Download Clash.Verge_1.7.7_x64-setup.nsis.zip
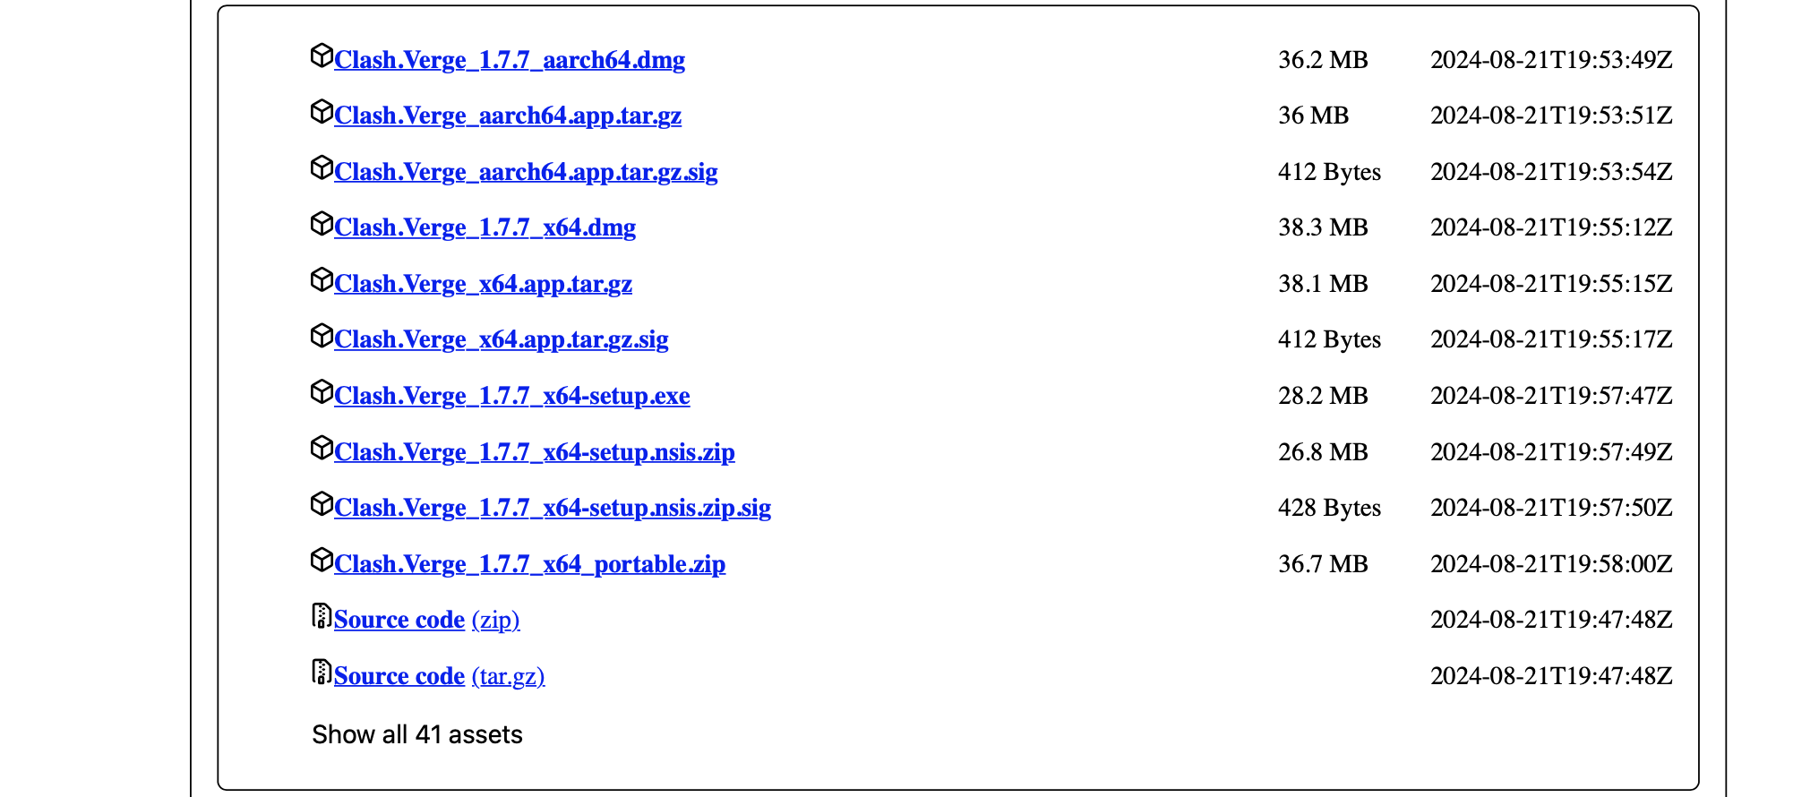The height and width of the screenshot is (797, 1793). (x=535, y=452)
